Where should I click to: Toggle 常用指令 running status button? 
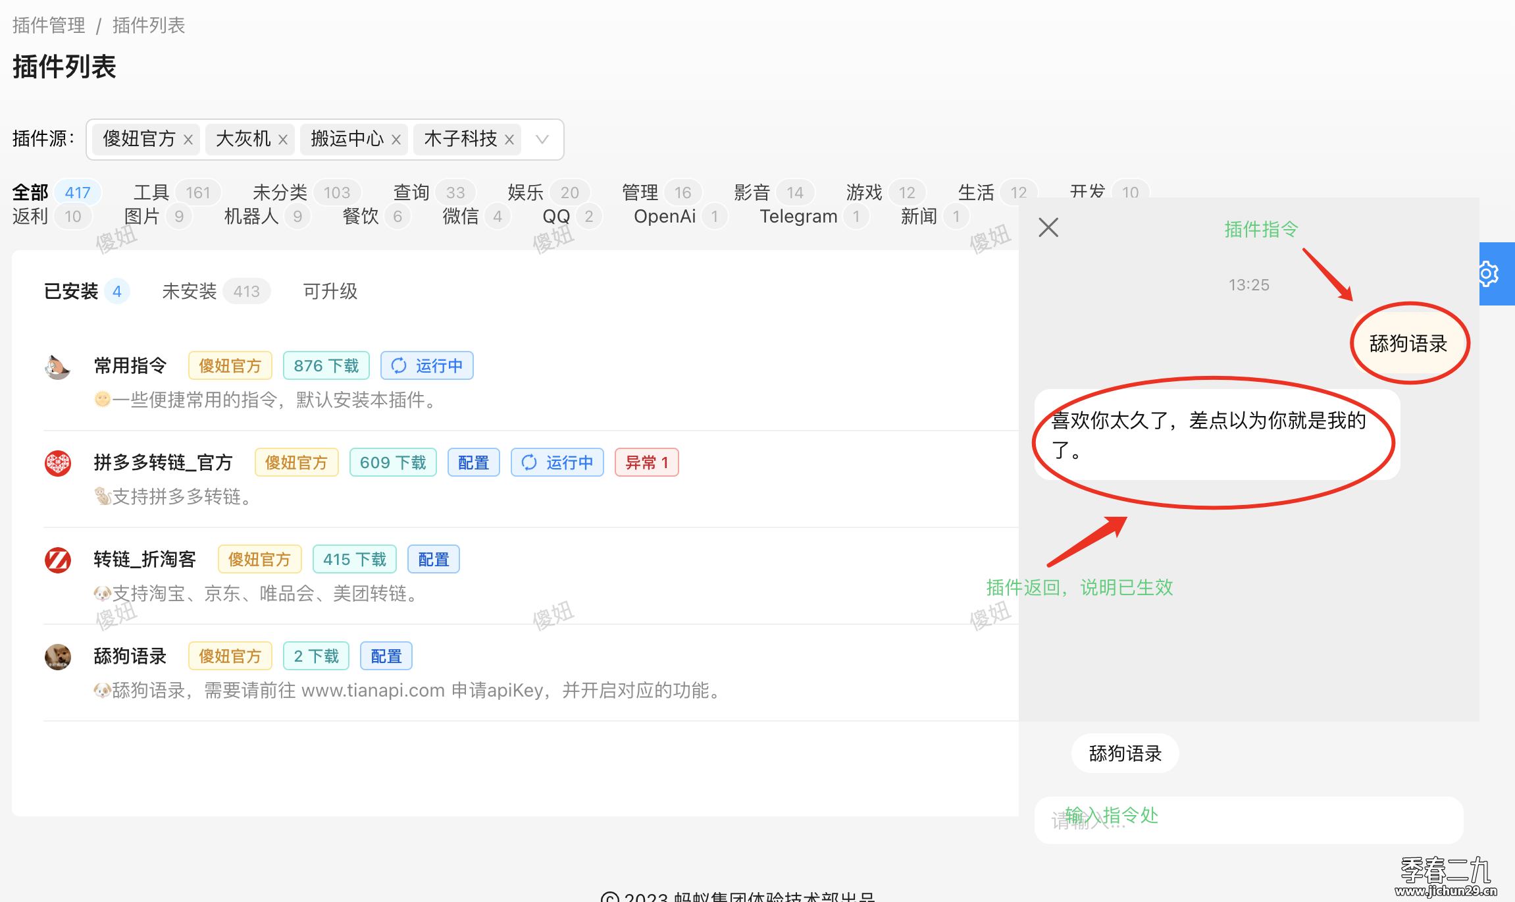(426, 366)
